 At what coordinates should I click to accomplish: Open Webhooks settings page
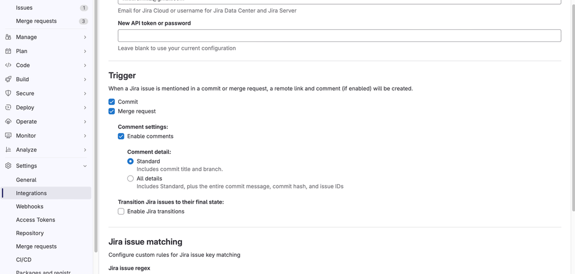pos(29,206)
